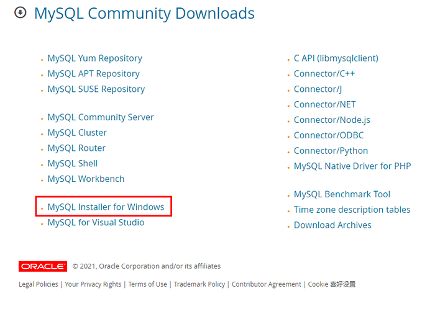Image resolution: width=435 pixels, height=309 pixels.
Task: Open Connector/Python link
Action: point(331,151)
